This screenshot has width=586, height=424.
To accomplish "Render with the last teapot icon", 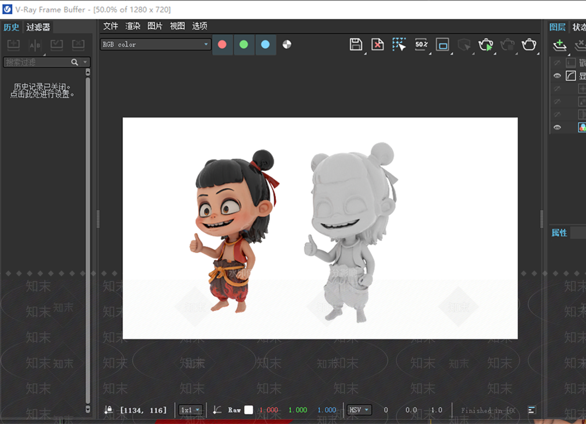I will [529, 44].
